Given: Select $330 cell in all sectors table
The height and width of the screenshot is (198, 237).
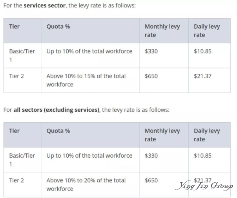Looking at the screenshot, I should 164,160.
